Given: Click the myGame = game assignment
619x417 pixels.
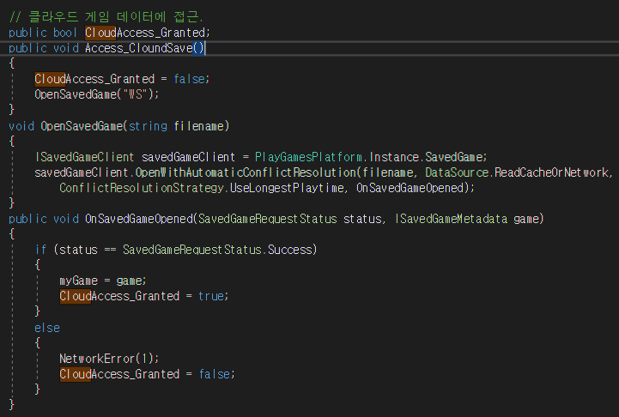Looking at the screenshot, I should 103,281.
